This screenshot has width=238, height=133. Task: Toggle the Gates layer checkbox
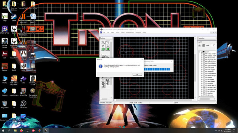click(x=204, y=54)
